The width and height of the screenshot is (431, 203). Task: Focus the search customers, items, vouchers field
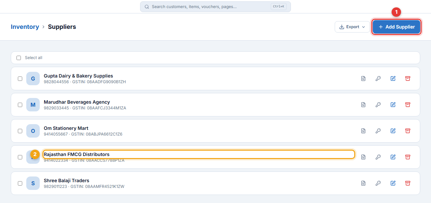[x=215, y=7]
